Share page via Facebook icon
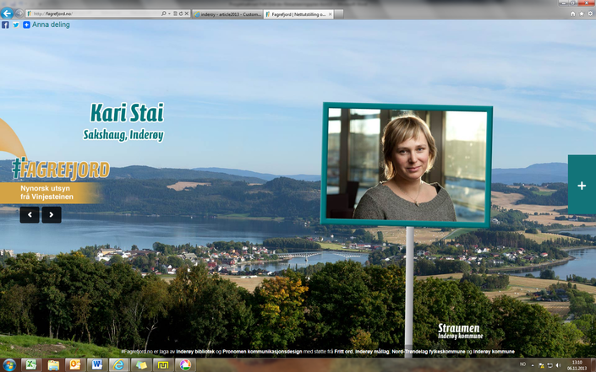The width and height of the screenshot is (596, 372). (5, 24)
